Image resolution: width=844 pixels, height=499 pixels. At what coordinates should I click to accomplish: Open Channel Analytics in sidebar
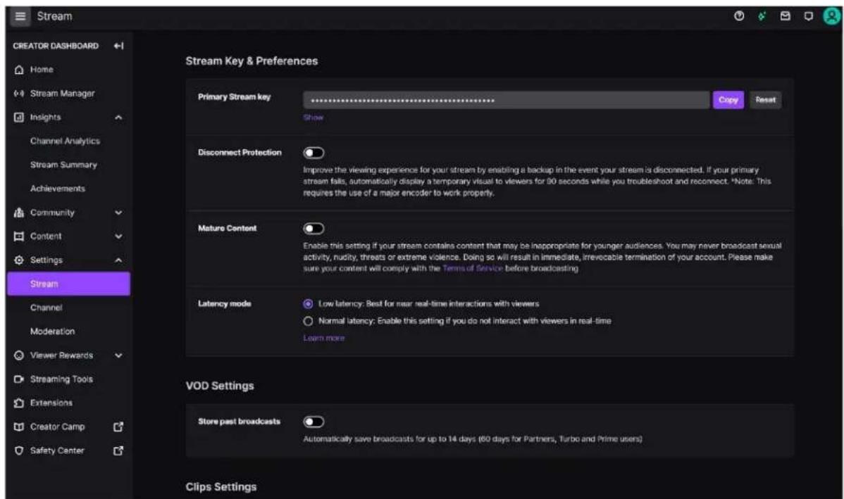coord(65,141)
